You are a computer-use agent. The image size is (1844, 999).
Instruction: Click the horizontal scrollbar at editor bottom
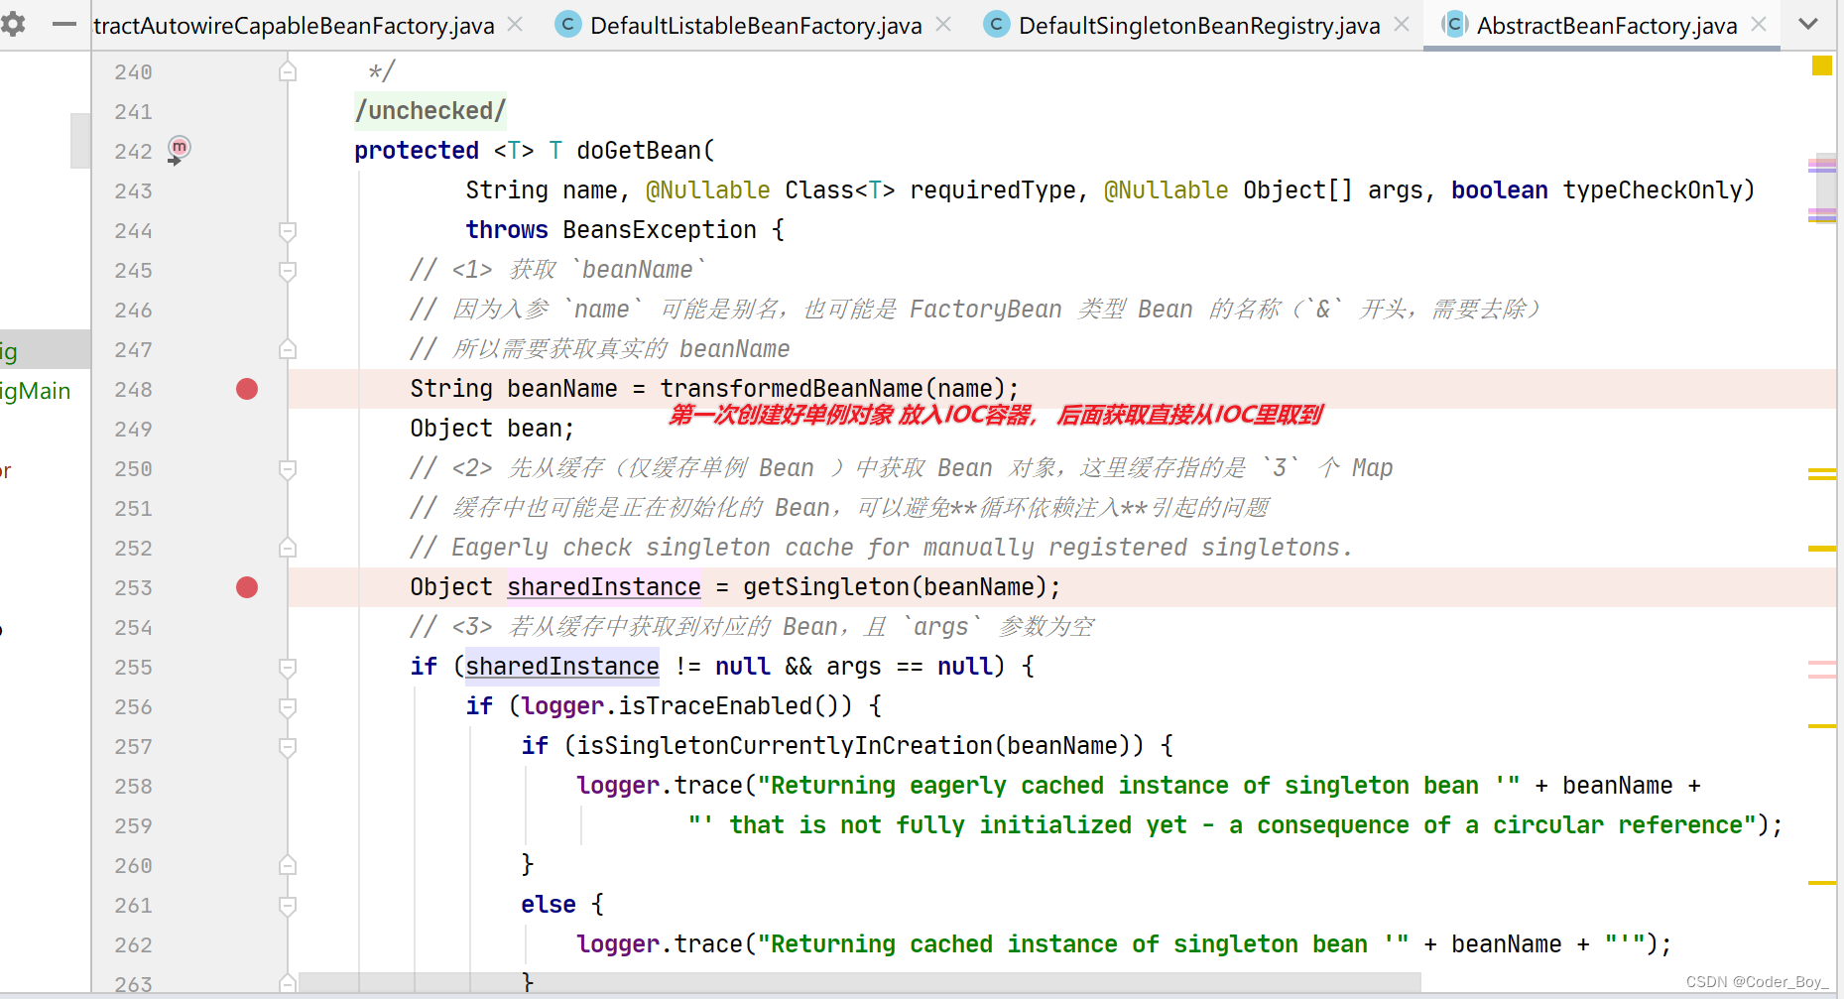(x=859, y=981)
